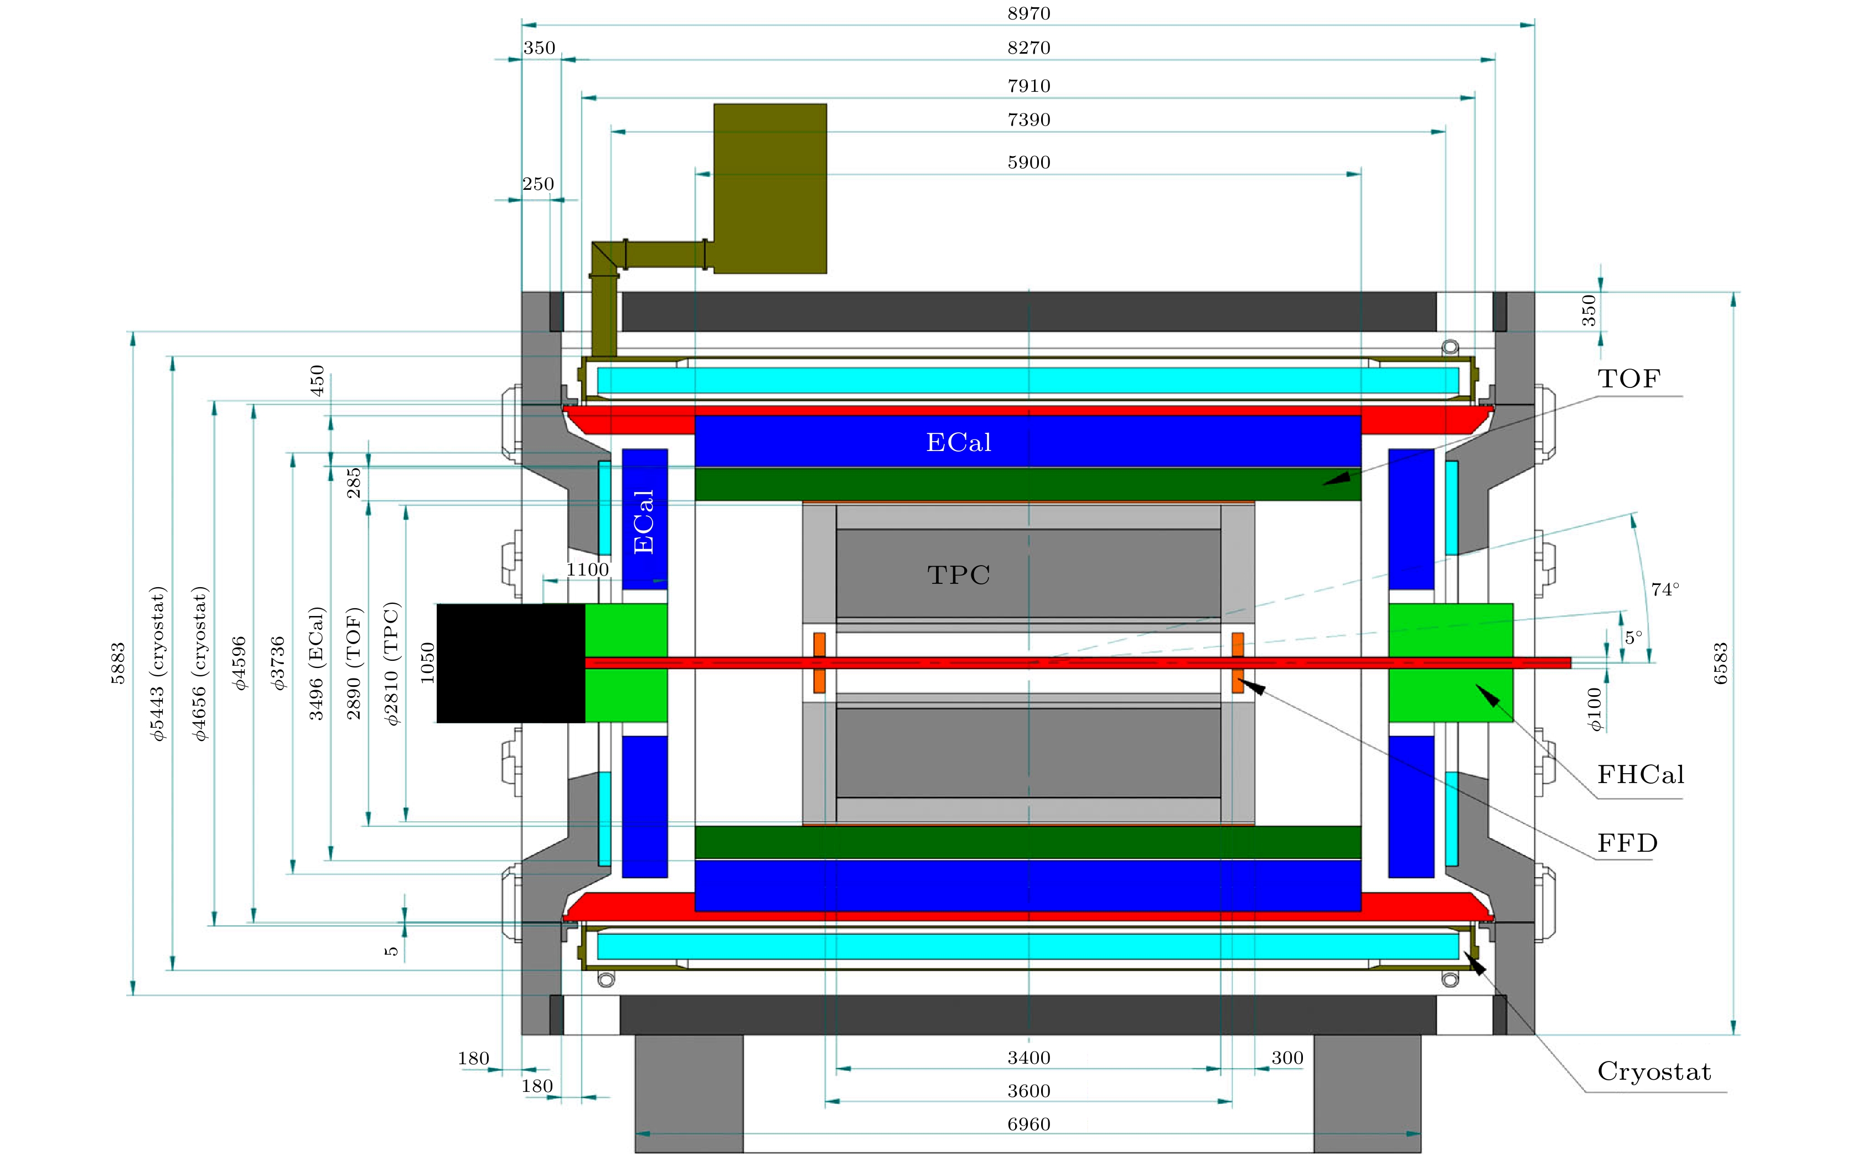Click the 74° angle annotation
The image size is (1852, 1160).
[x=1665, y=590]
